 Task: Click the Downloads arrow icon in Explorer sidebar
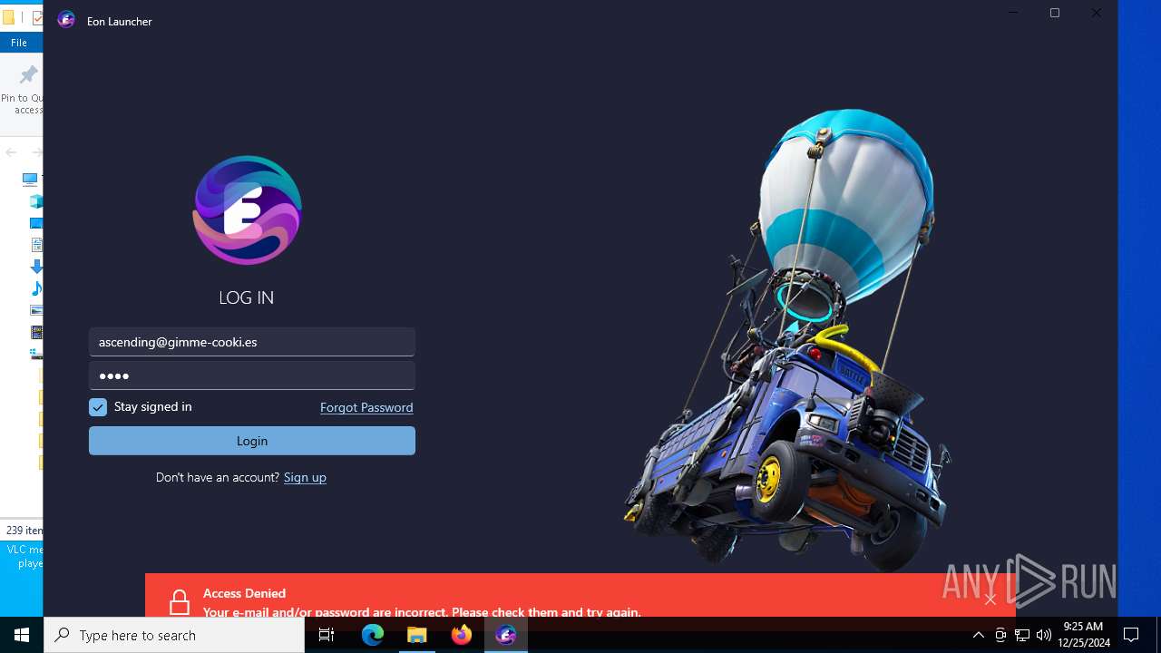click(x=36, y=267)
